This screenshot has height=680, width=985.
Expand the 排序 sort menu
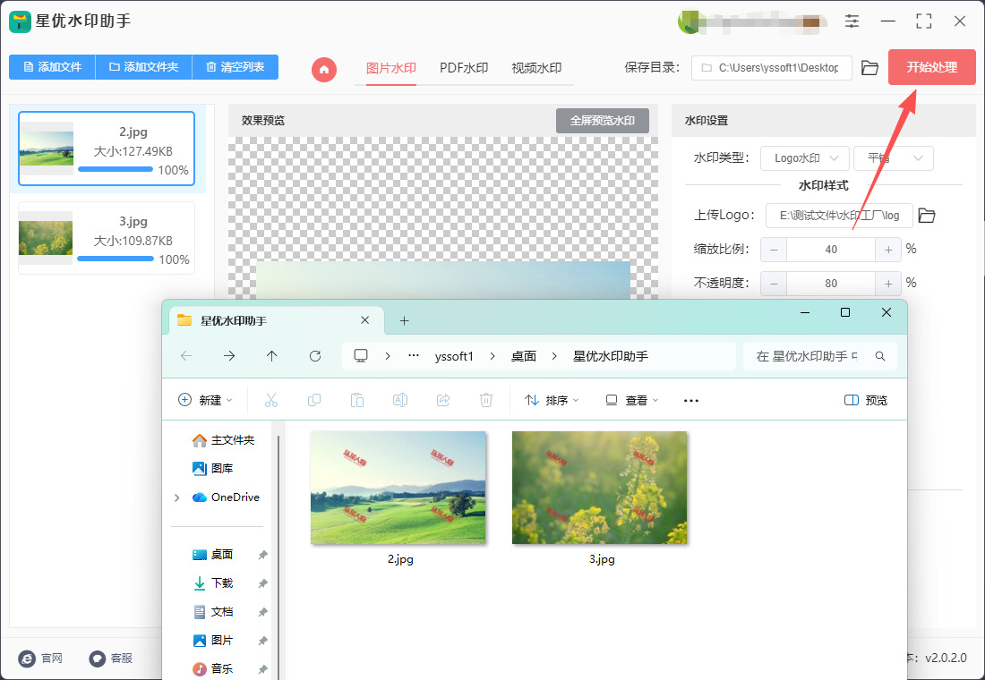552,400
